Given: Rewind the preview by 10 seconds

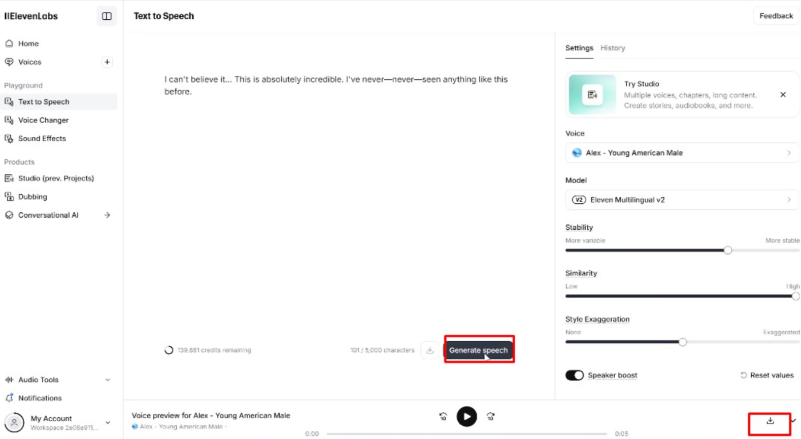Looking at the screenshot, I should [443, 417].
